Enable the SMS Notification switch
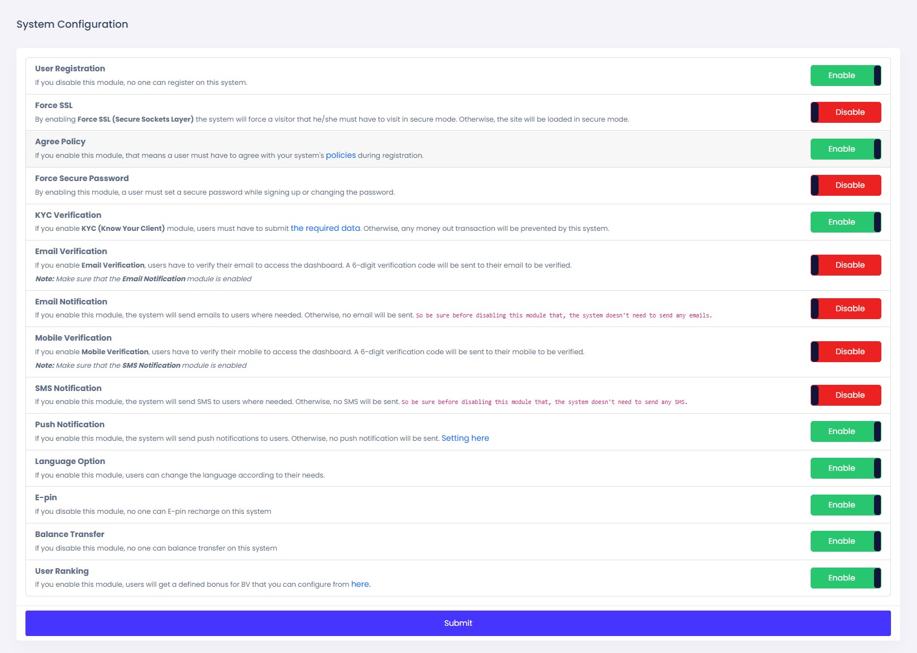Image resolution: width=917 pixels, height=653 pixels. pyautogui.click(x=846, y=395)
